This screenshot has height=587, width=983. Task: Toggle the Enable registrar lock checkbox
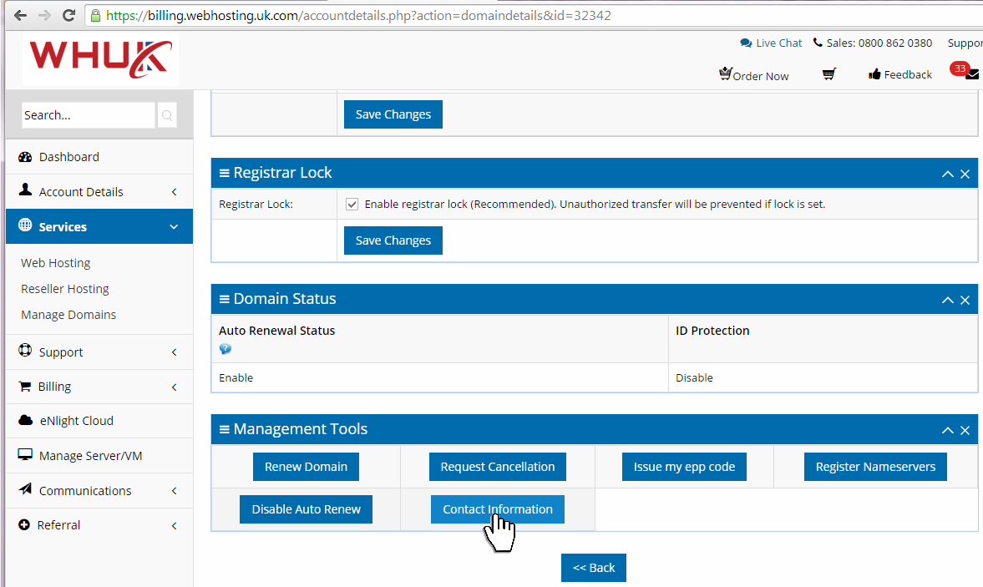click(352, 204)
